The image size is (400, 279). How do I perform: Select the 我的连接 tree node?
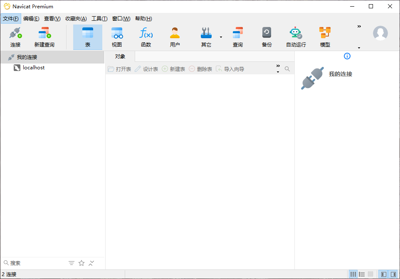click(52, 57)
